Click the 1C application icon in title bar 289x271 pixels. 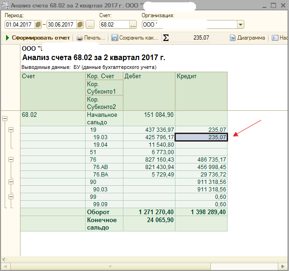coord(5,6)
